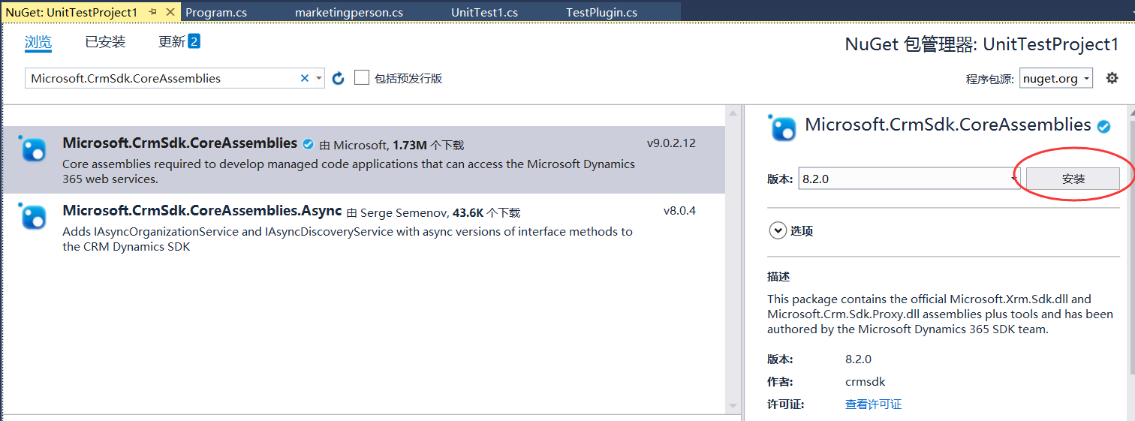Pin the NuGet: UnitTestProject1 tab
Screen dimensions: 1135x421
coord(152,13)
